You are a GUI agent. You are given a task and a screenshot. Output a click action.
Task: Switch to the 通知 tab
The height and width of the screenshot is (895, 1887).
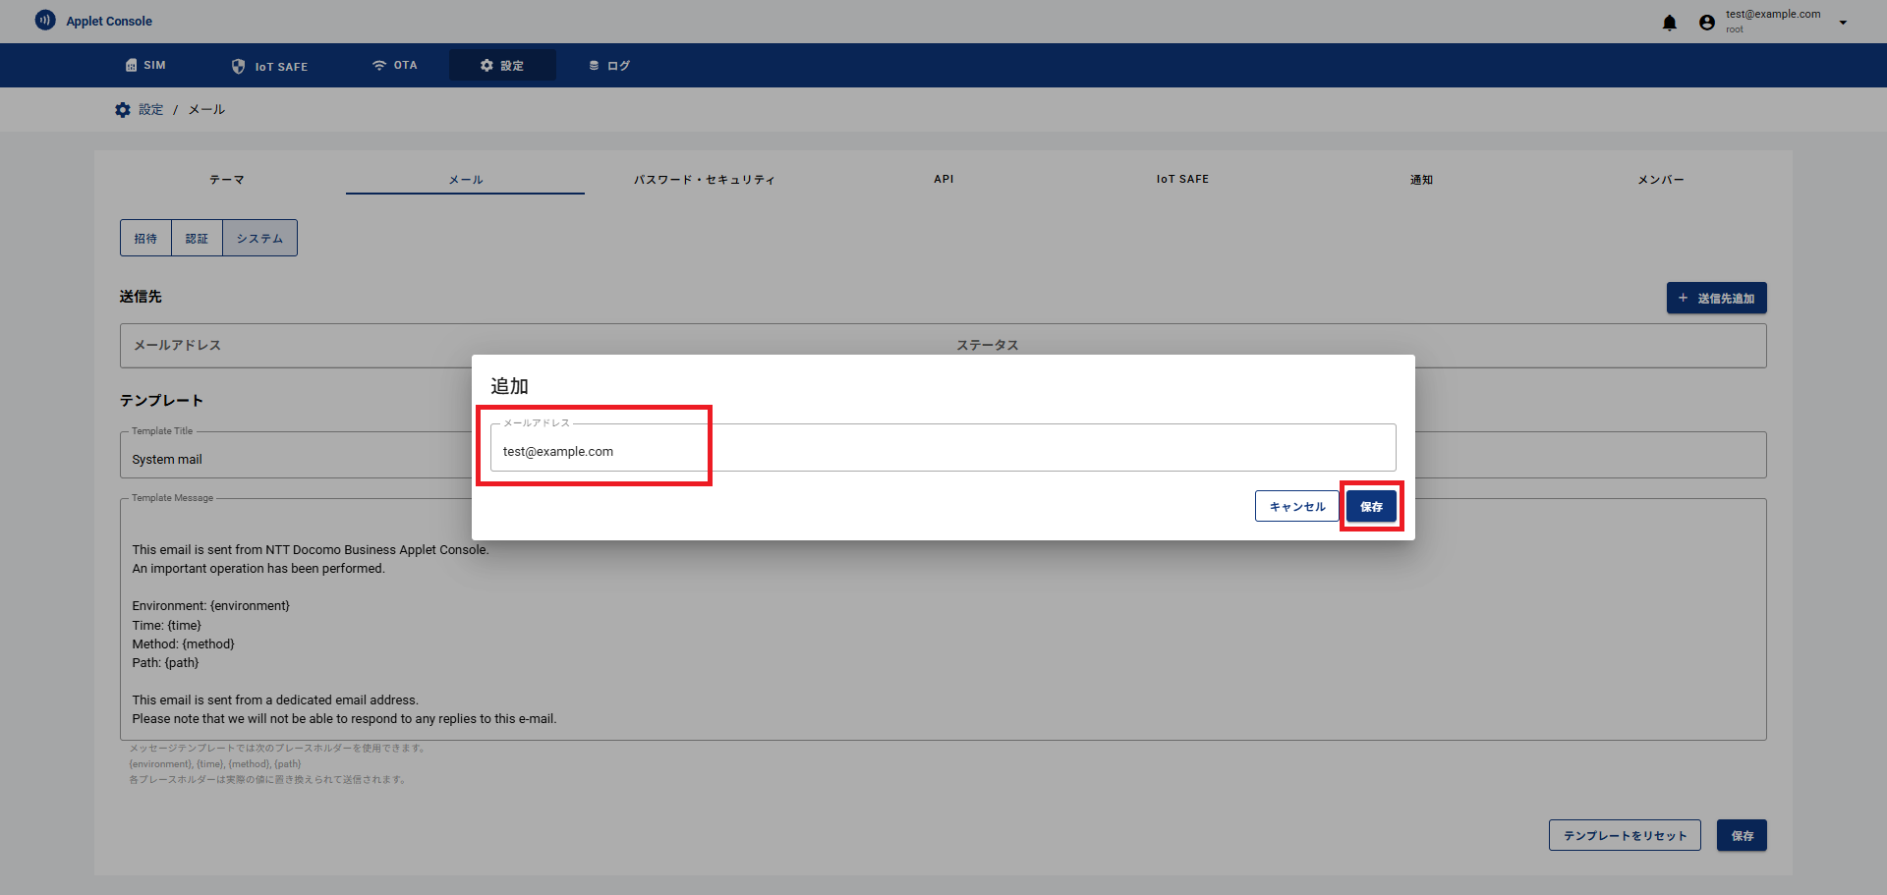(x=1421, y=179)
